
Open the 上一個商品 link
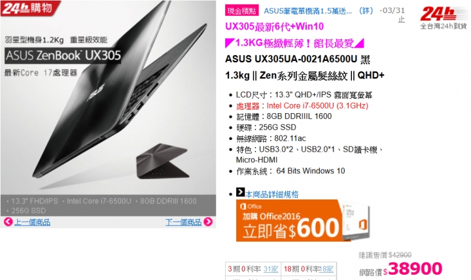pyautogui.click(x=33, y=222)
